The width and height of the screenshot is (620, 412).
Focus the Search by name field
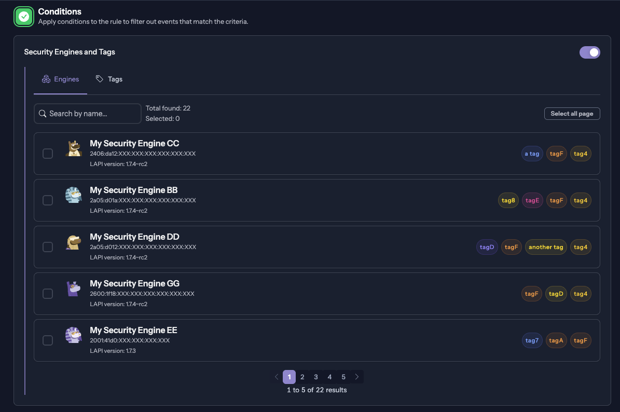[x=87, y=114]
